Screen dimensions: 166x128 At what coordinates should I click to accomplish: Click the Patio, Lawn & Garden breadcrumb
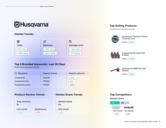[x=47, y=7]
